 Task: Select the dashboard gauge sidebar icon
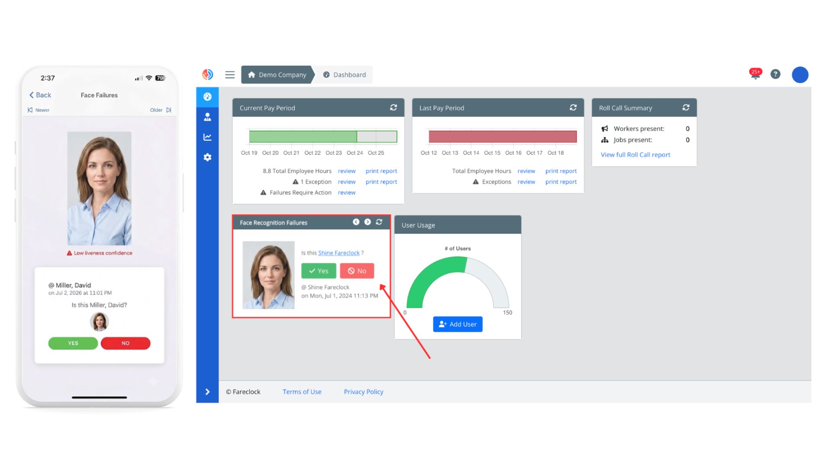(207, 97)
